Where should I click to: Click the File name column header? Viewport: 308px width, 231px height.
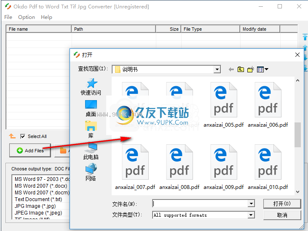tap(39, 29)
